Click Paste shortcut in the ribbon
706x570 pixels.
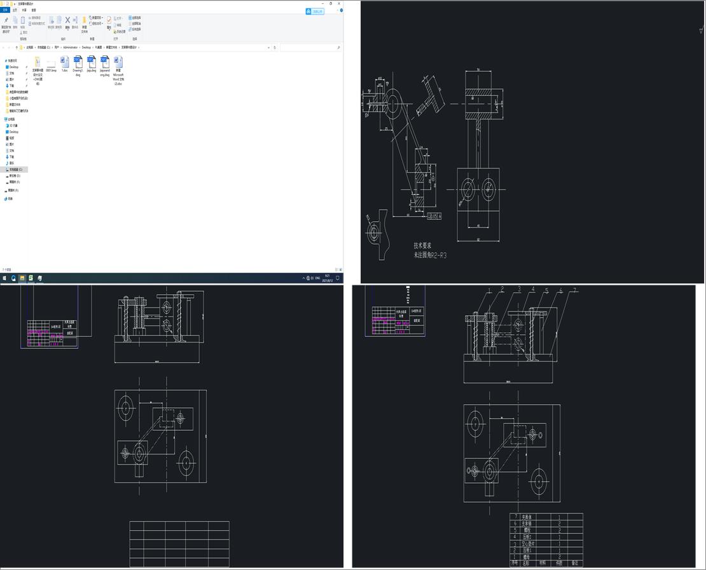37,24
